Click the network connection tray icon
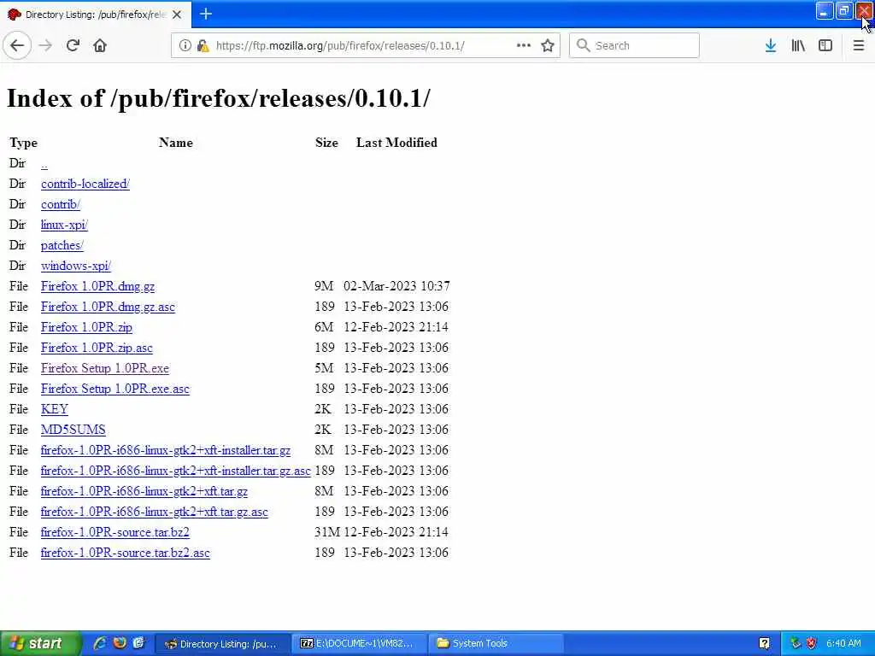875x656 pixels. pos(796,644)
